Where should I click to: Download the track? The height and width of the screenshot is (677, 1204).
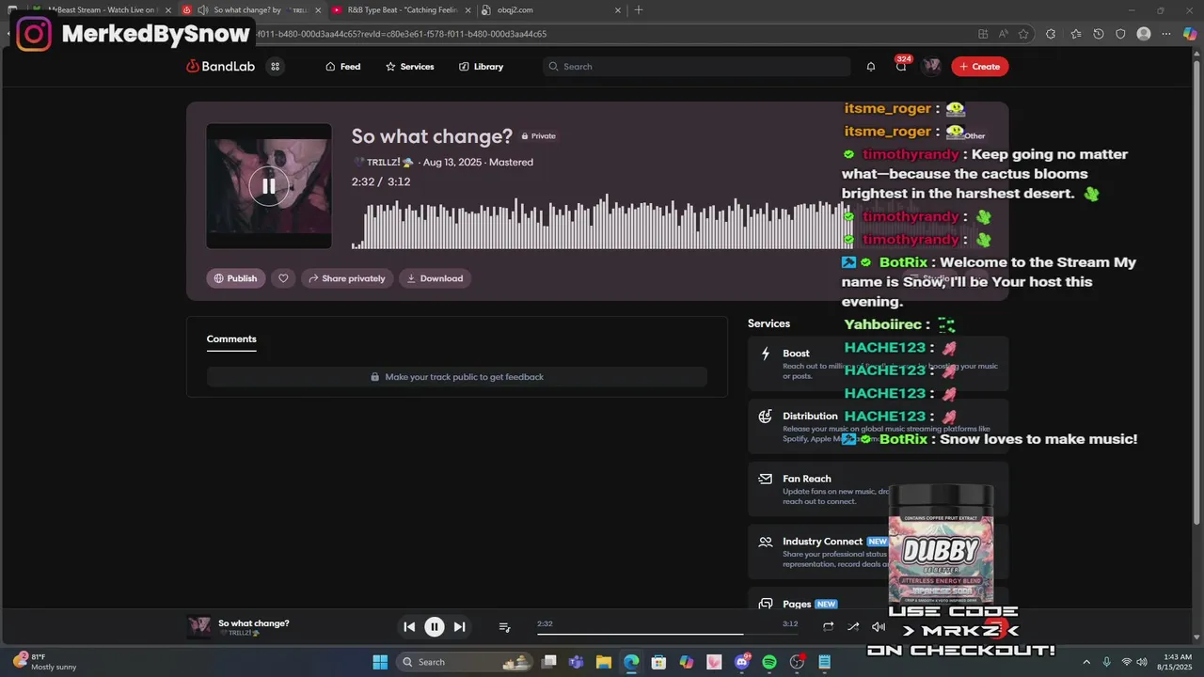(x=435, y=278)
